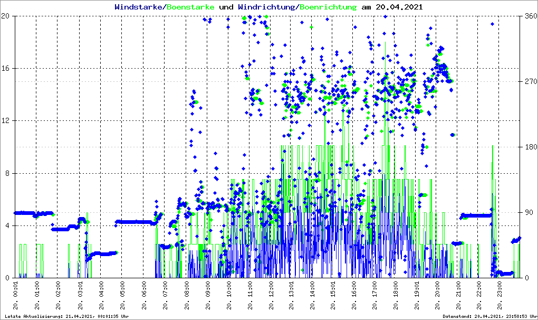Click left axis value 12
The width and height of the screenshot is (538, 320).
pos(5,120)
